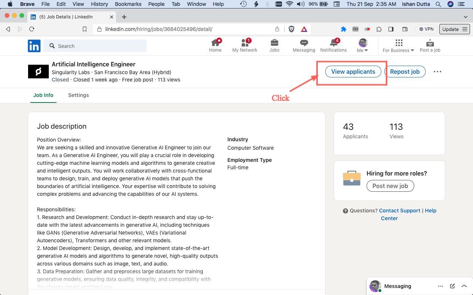The width and height of the screenshot is (473, 295).
Task: Switch to the Settings tab
Action: 78,95
